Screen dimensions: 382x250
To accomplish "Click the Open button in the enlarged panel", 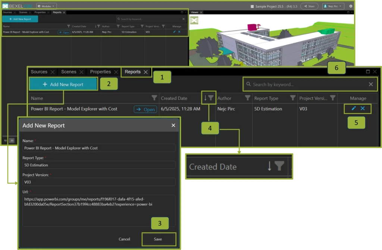I will click(145, 109).
